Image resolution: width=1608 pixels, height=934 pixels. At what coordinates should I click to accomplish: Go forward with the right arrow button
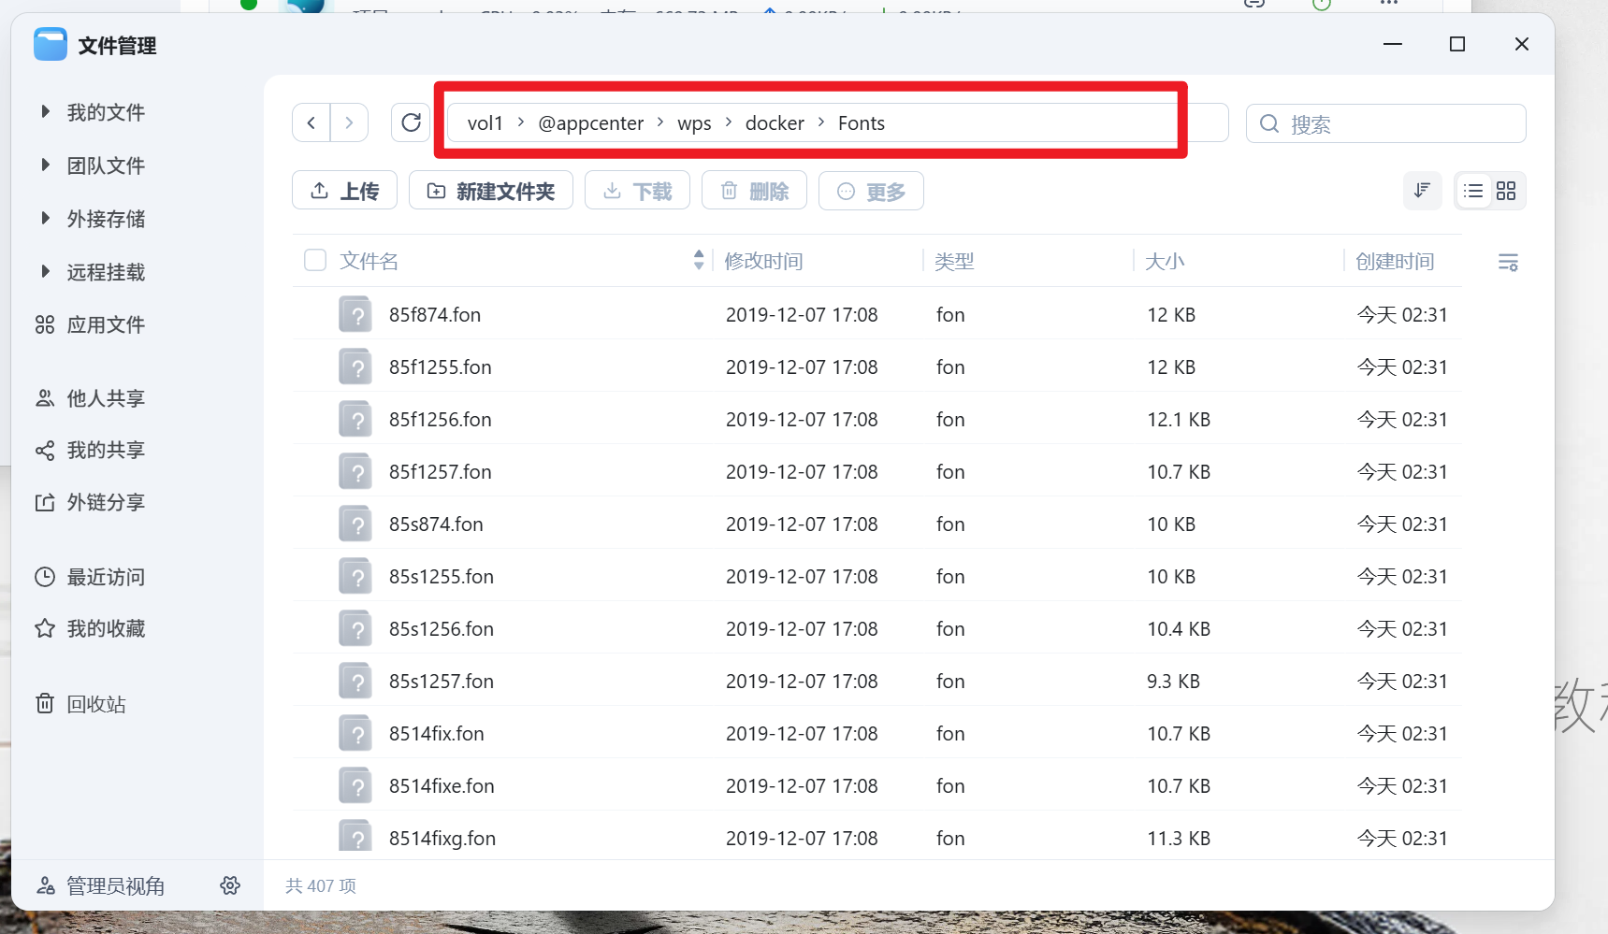[349, 122]
